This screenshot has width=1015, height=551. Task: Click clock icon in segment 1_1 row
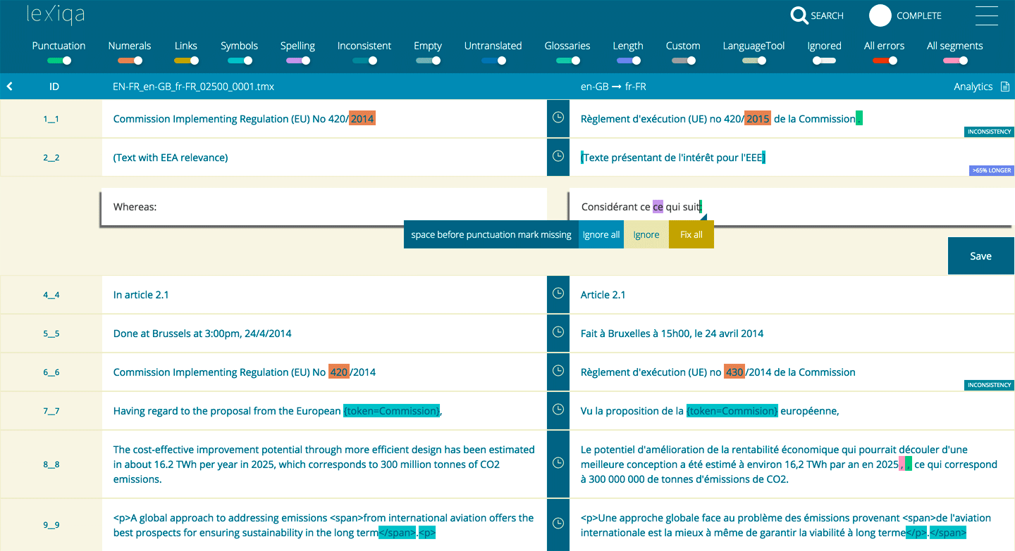click(x=558, y=118)
